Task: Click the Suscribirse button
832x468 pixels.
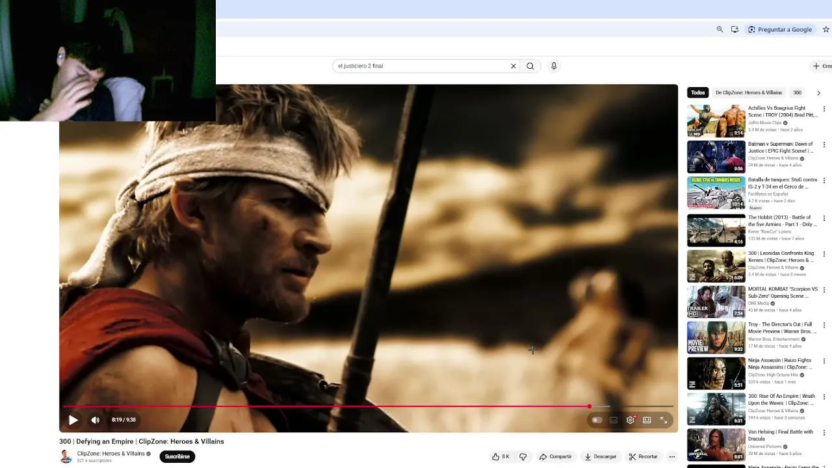Action: click(x=177, y=456)
